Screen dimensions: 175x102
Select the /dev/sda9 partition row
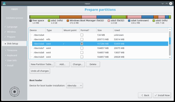coord(100,57)
